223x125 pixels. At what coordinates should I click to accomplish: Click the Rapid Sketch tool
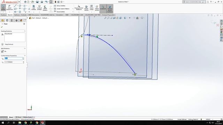pos(97,8)
